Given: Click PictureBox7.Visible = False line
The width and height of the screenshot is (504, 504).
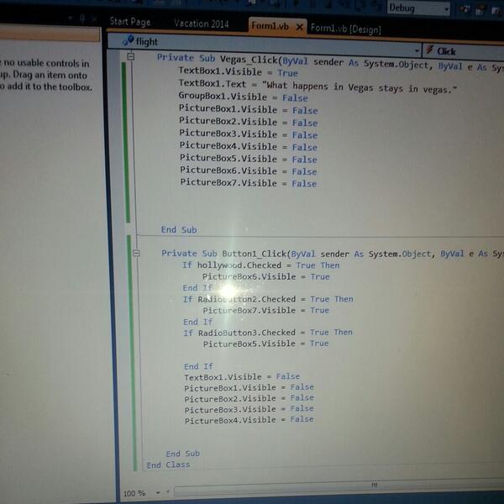Looking at the screenshot, I should click(248, 182).
